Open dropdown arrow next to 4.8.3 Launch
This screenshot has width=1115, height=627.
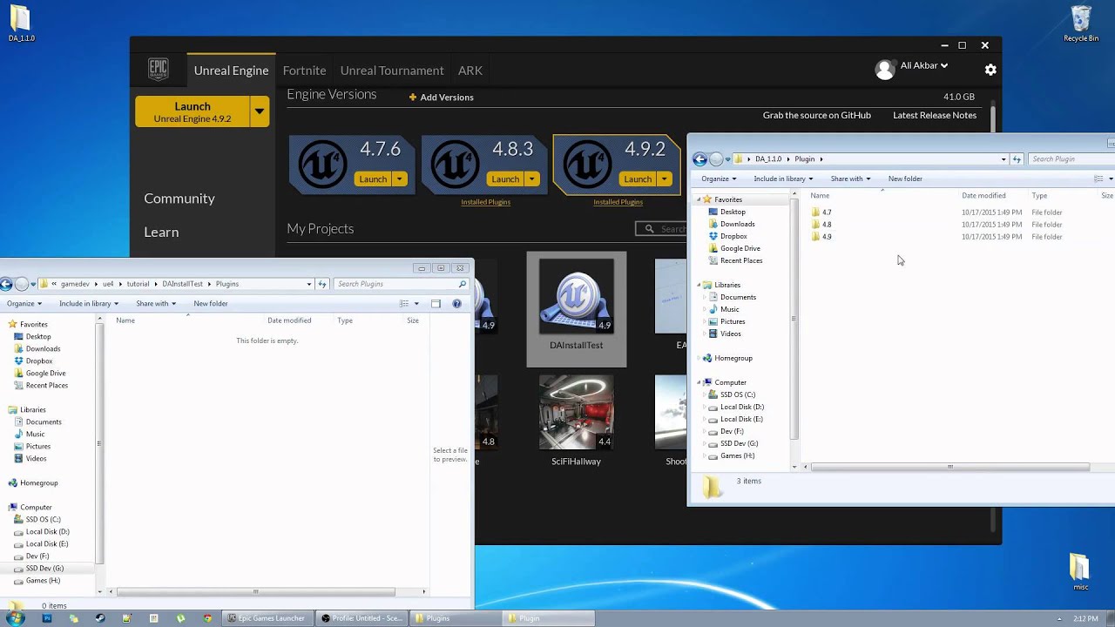point(532,179)
